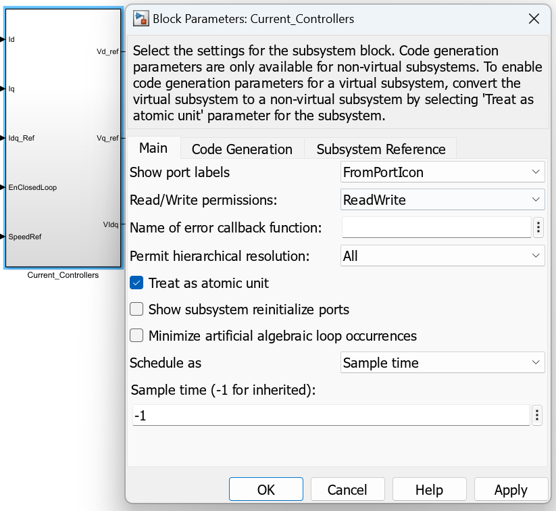Open the Schedule as dropdown
Image resolution: width=556 pixels, height=511 pixels.
[x=443, y=363]
